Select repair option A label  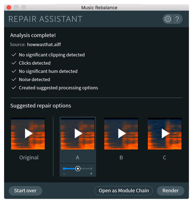point(78,158)
